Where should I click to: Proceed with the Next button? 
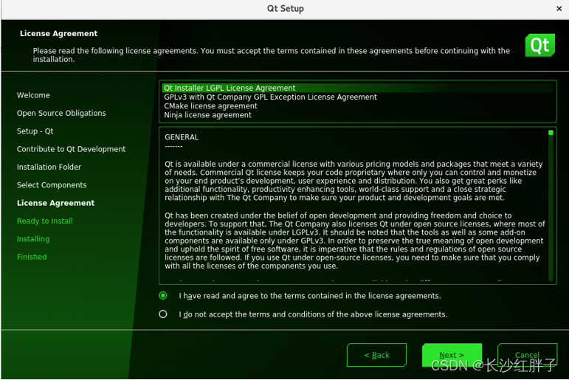pyautogui.click(x=452, y=355)
